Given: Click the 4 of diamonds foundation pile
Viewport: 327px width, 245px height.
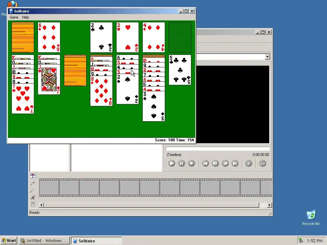Looking at the screenshot, I should 154,37.
